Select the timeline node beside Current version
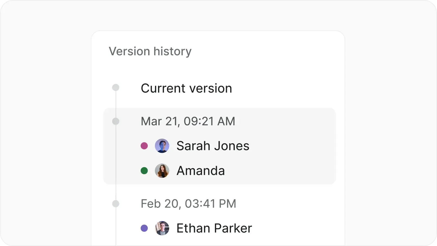 (116, 87)
